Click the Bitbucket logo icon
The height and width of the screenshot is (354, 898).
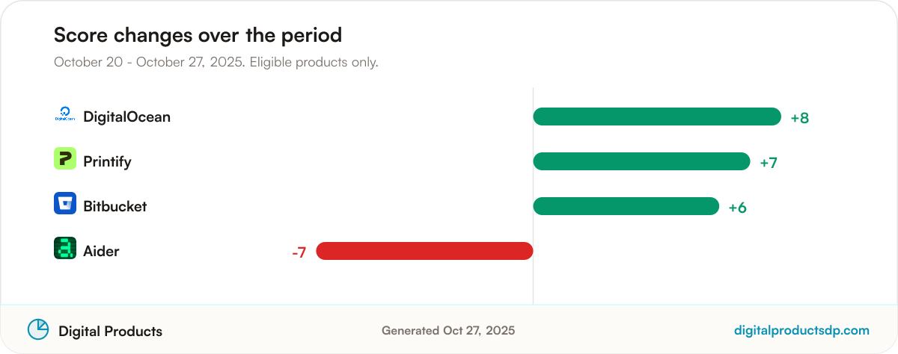65,203
